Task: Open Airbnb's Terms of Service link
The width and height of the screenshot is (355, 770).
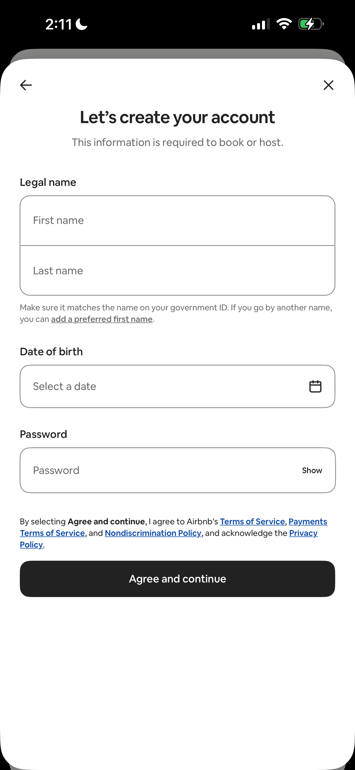Action: pos(252,522)
